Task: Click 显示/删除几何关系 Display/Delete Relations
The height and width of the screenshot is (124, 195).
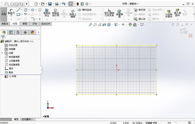Action: (109, 13)
